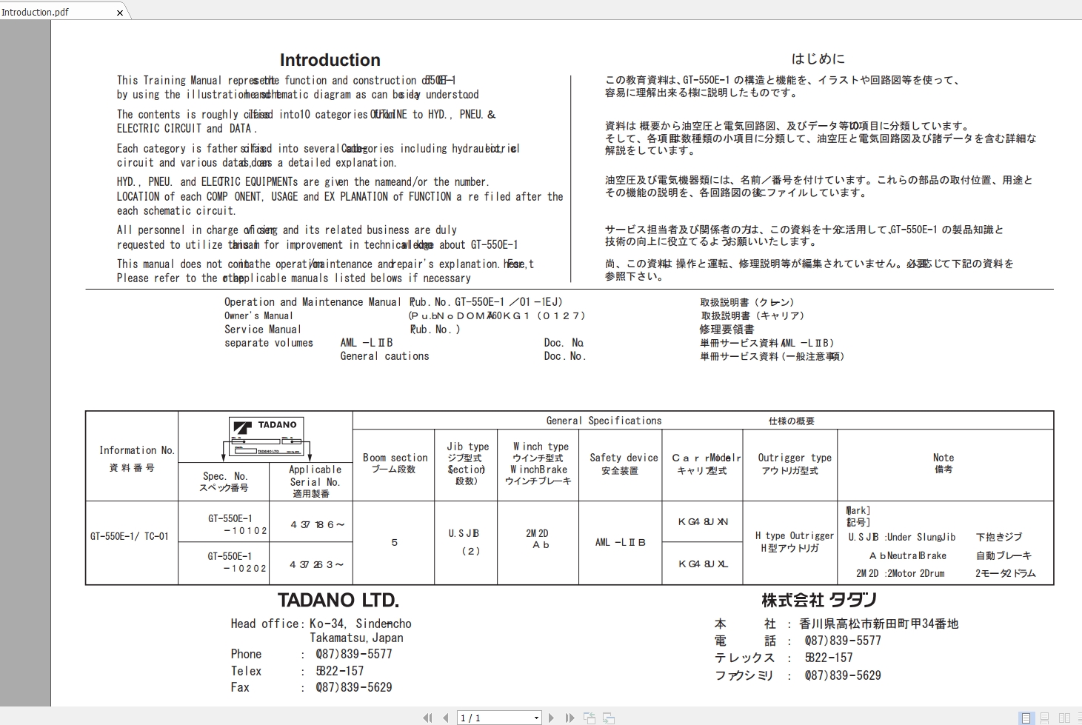
Task: Switch to facing pages layout
Action: [1064, 718]
